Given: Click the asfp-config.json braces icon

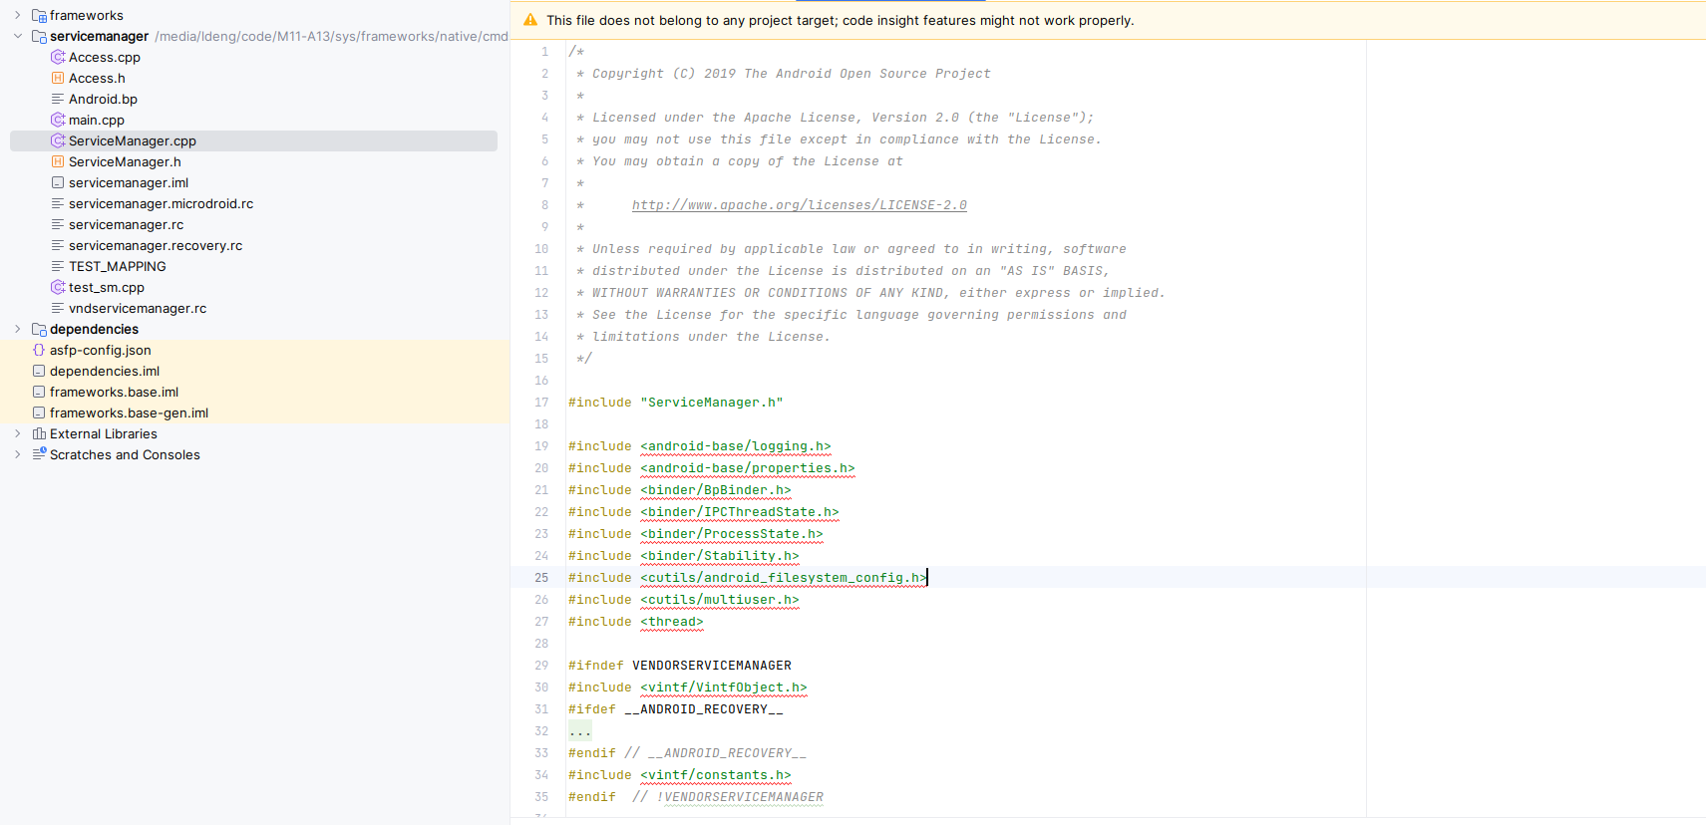Looking at the screenshot, I should (x=39, y=350).
